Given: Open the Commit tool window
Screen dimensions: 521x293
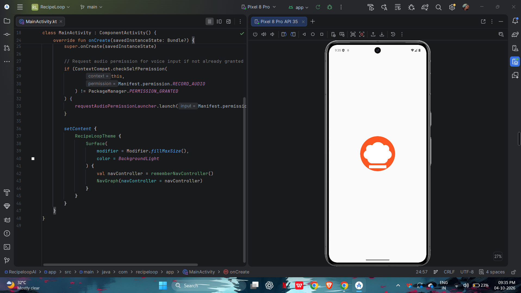Looking at the screenshot, I should click(7, 35).
